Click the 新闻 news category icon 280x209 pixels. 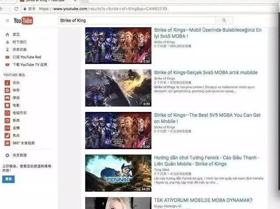coord(7,120)
